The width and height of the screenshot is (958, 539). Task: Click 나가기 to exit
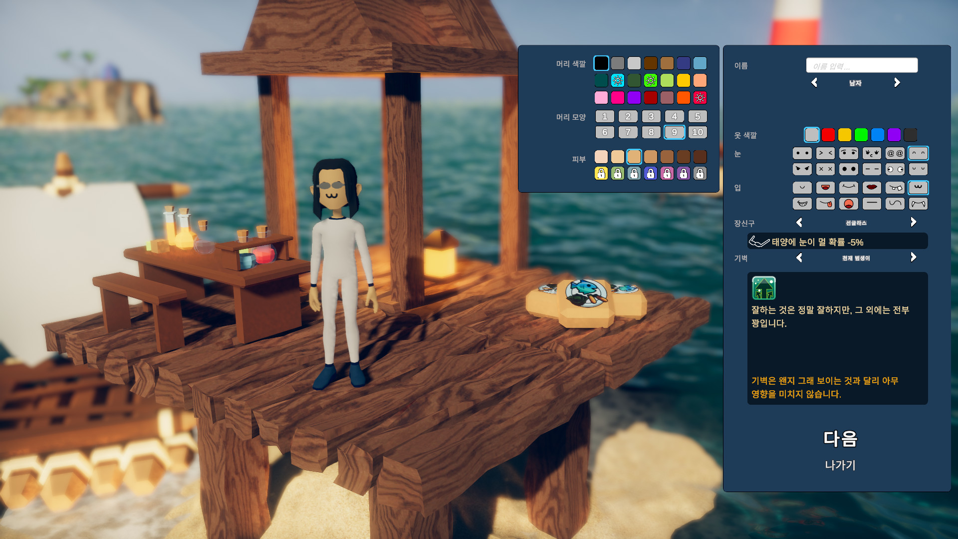pos(840,465)
